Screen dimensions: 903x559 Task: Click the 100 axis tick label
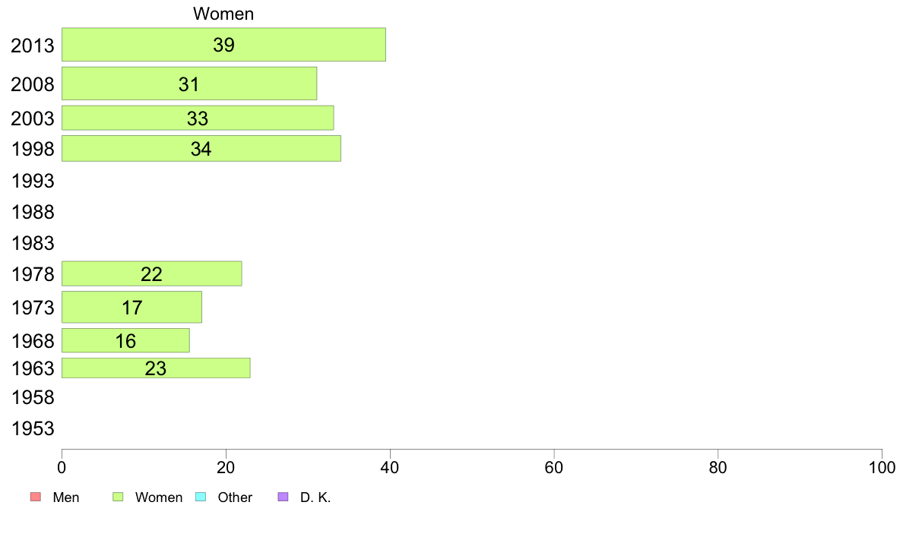pyautogui.click(x=882, y=467)
